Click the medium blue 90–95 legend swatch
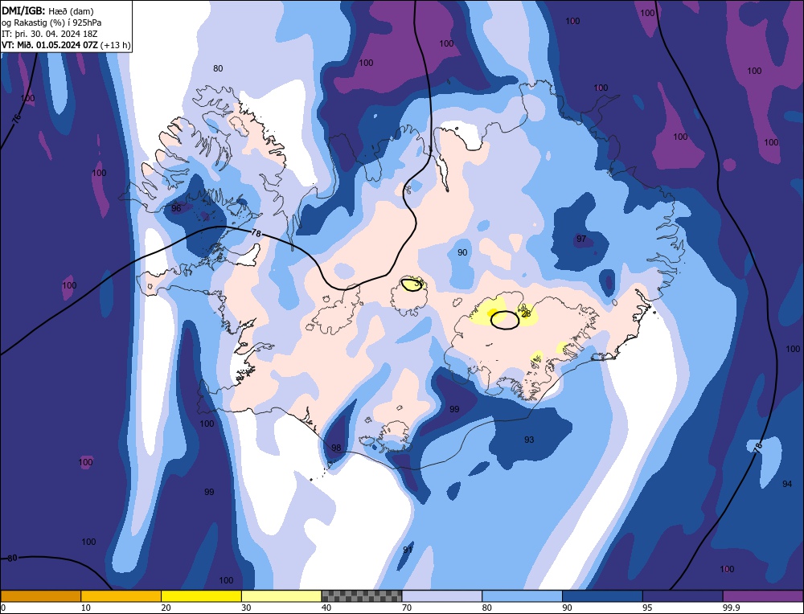Viewport: 804px width, 614px height. [602, 596]
